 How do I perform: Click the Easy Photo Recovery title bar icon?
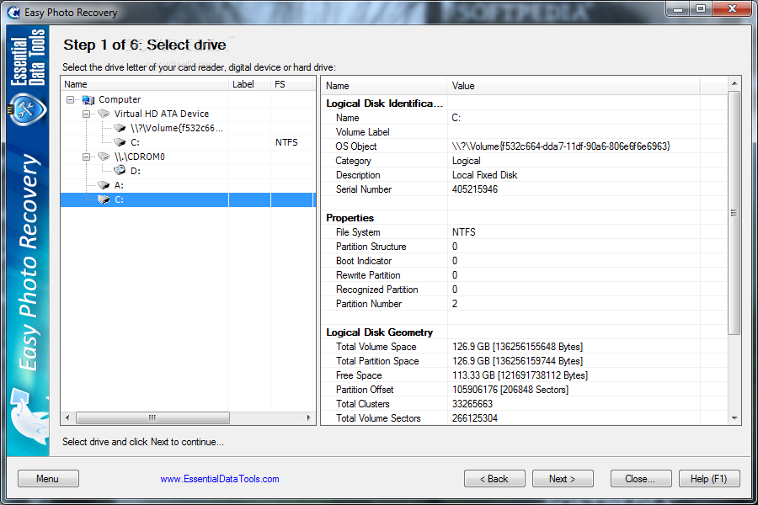point(14,12)
